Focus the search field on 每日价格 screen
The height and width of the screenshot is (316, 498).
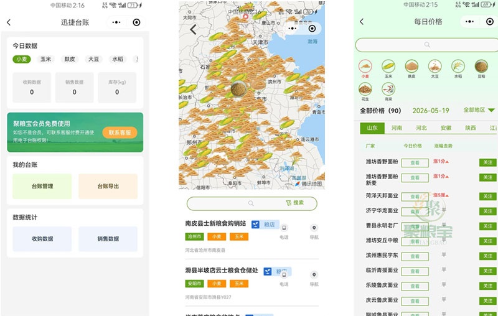coord(426,45)
